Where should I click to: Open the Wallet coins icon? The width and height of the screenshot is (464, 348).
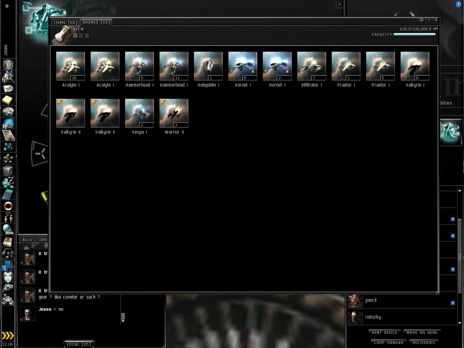click(8, 182)
